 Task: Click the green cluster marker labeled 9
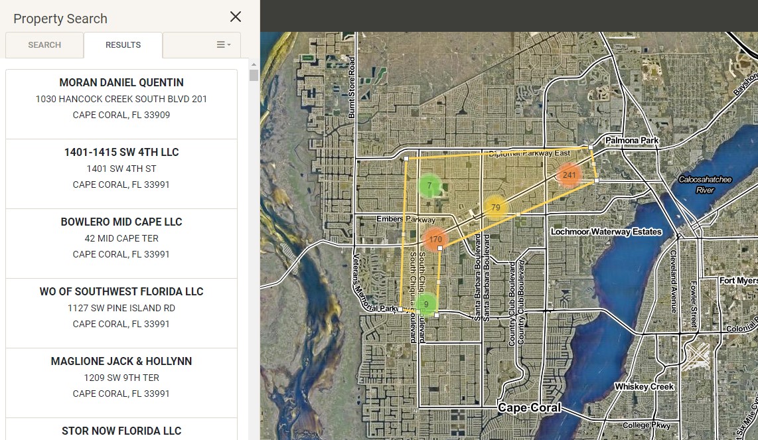pos(426,304)
